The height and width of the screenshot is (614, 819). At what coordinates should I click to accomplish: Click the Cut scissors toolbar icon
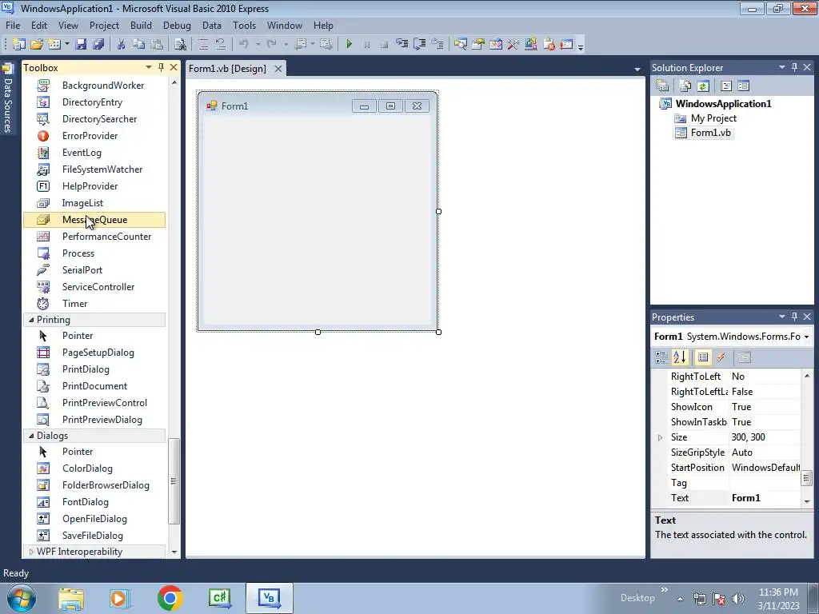(121, 45)
